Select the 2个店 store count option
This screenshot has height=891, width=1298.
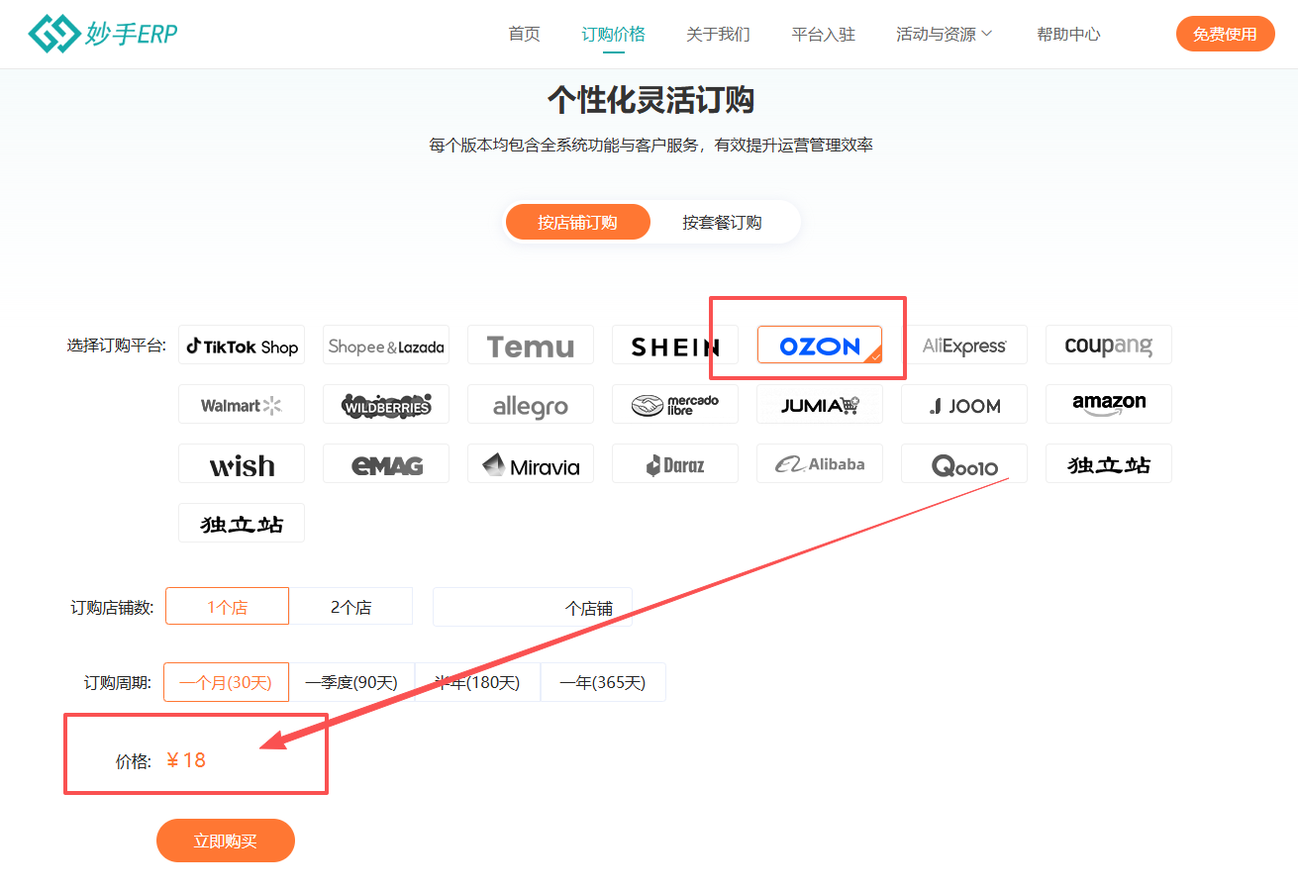pos(350,607)
